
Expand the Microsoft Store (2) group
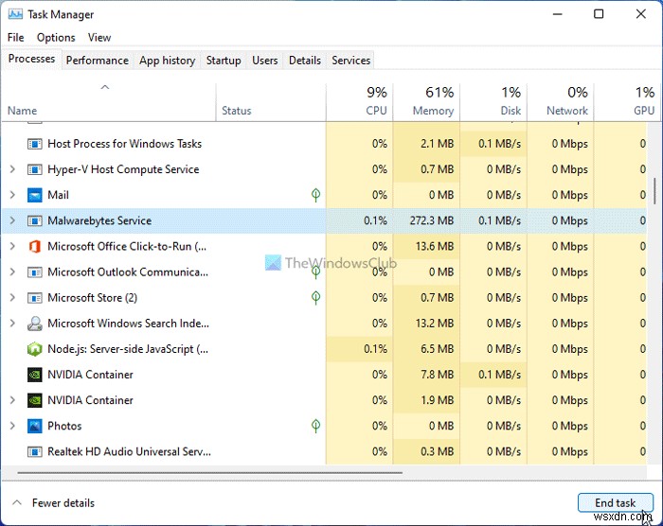click(x=12, y=298)
